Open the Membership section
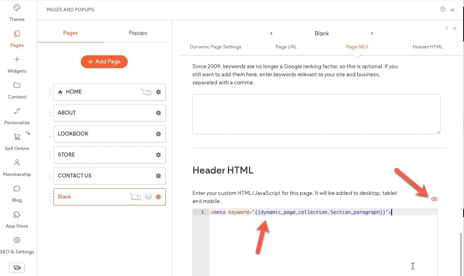Viewport: 464px width, 276px height. click(x=17, y=168)
